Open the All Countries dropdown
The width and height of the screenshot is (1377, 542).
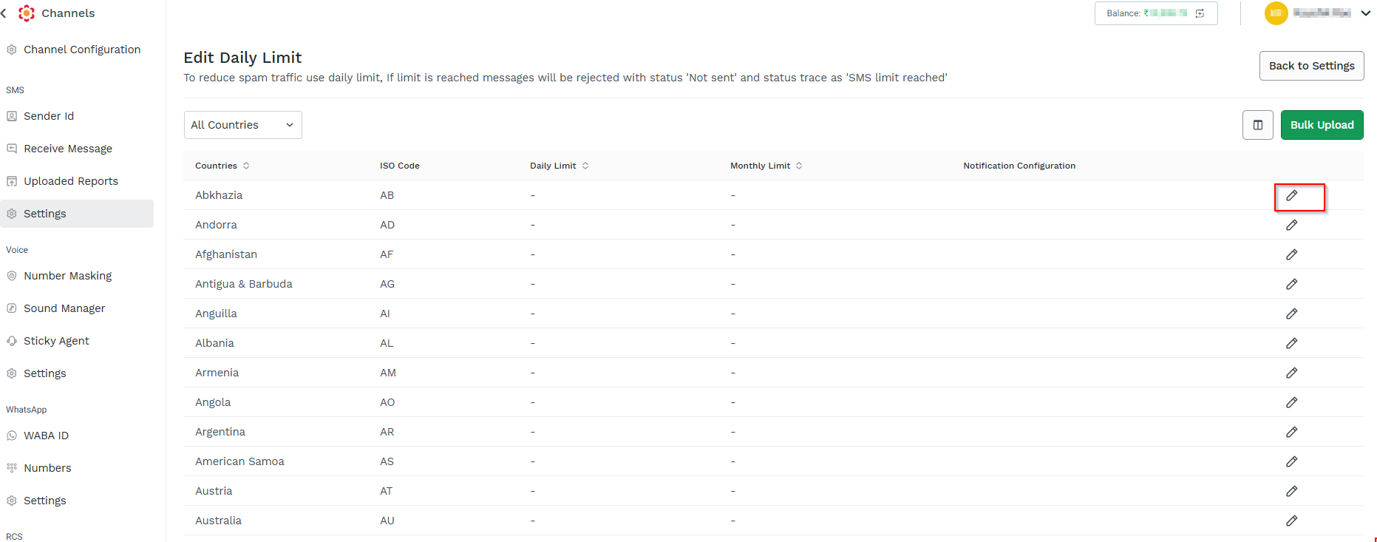coord(242,125)
